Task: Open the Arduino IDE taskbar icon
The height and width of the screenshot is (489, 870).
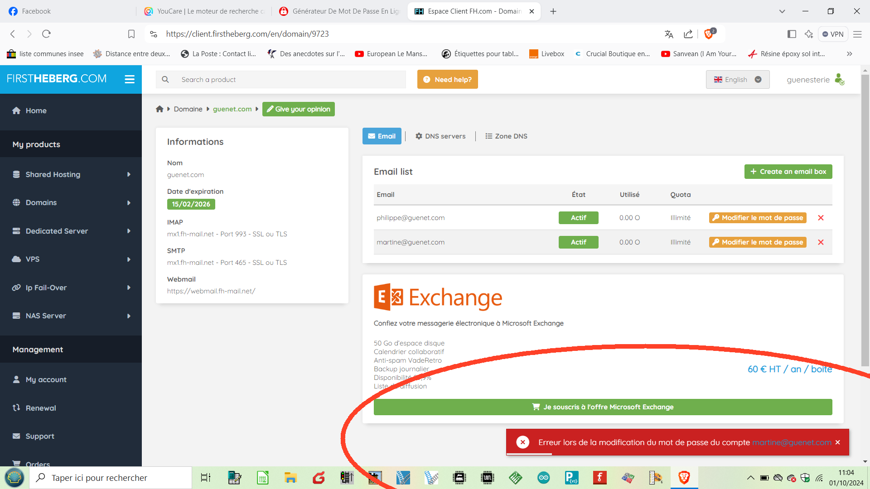Action: [543, 478]
